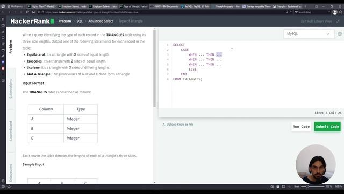Switch to Employee Salaries tab
The height and width of the screenshot is (194, 344).
[x=103, y=6]
